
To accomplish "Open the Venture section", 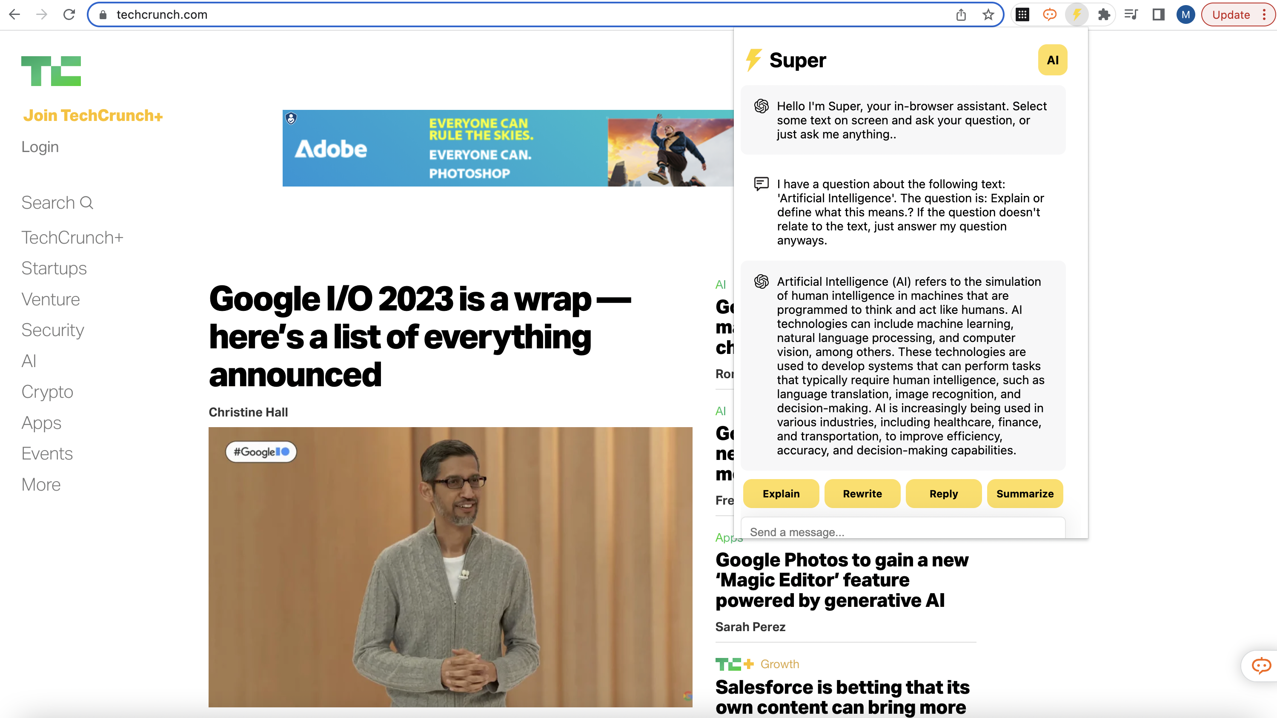I will [x=51, y=299].
